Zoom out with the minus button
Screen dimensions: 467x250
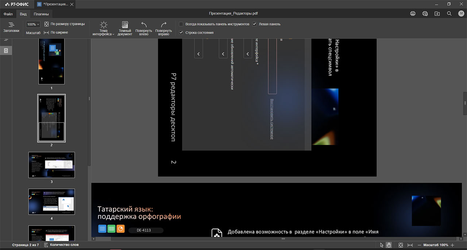(x=419, y=245)
